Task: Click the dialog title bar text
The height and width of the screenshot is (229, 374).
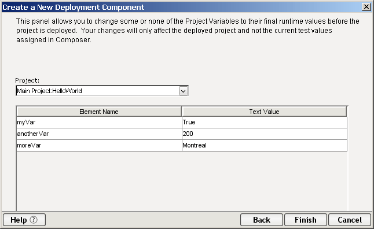Action: coord(73,7)
